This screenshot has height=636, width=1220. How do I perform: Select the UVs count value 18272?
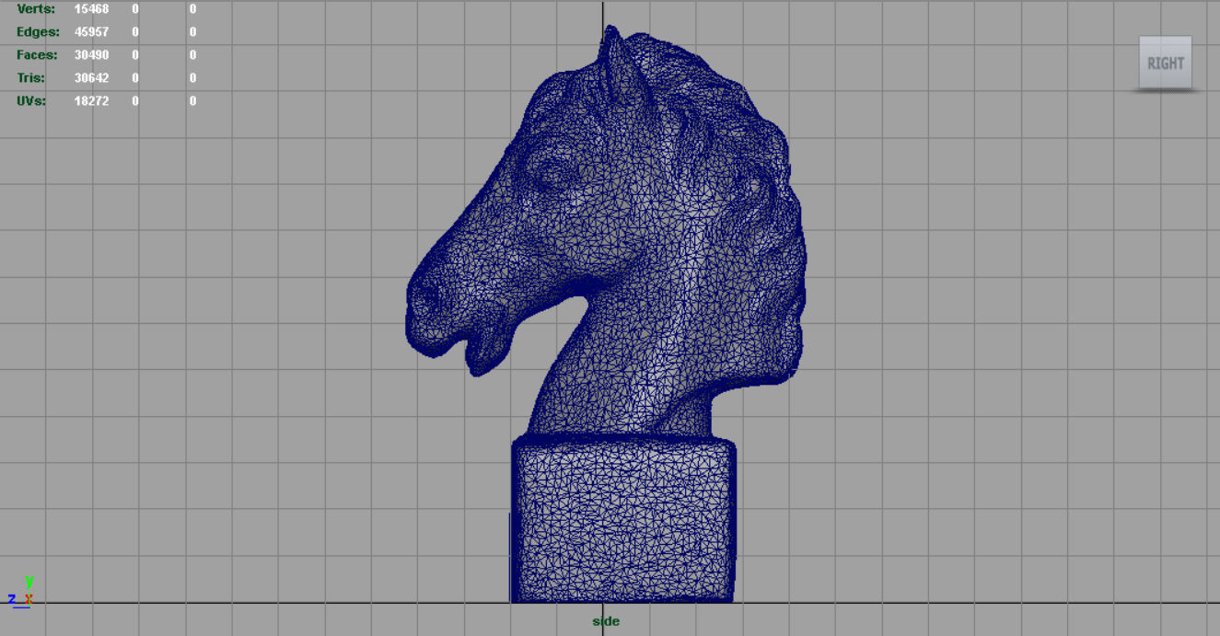(91, 101)
